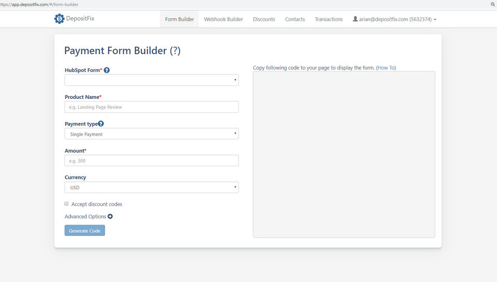Open the Currency dropdown set to USD
This screenshot has height=282, width=497.
pos(151,187)
